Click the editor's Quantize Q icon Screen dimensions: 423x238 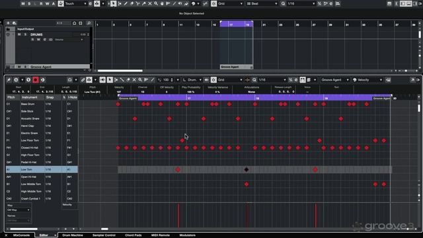click(254, 80)
